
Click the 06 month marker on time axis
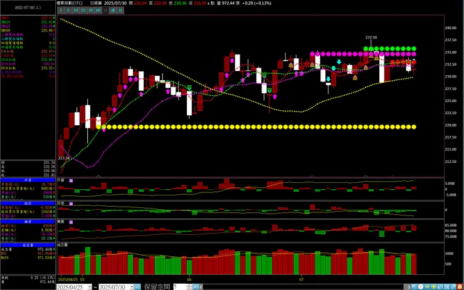[189, 279]
